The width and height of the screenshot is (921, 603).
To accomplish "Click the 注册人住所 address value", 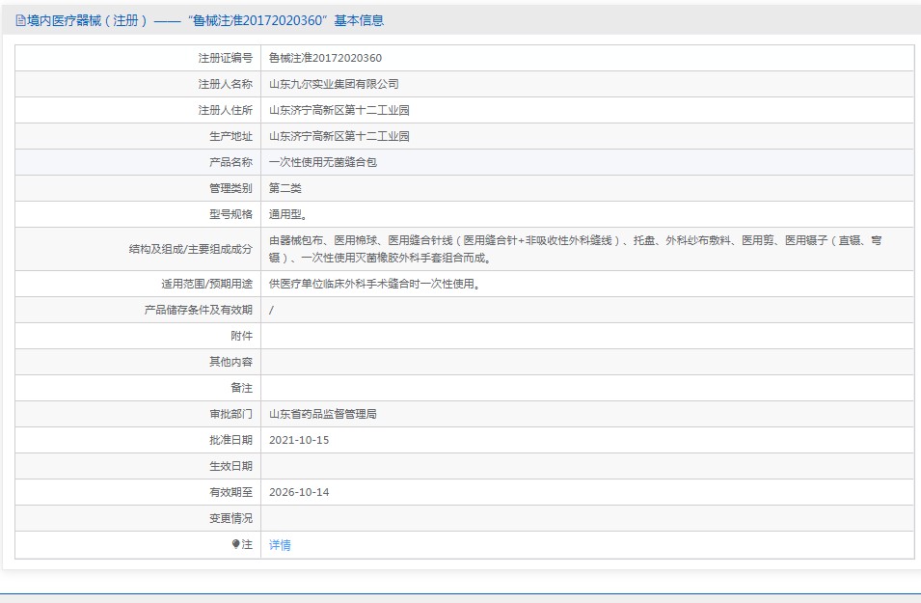I will coord(339,110).
